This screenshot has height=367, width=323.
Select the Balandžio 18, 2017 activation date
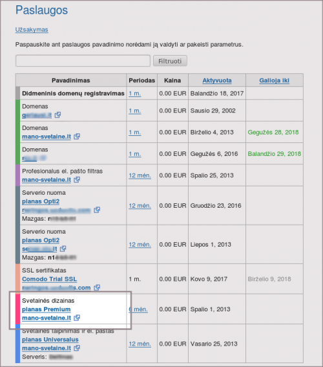tap(217, 93)
